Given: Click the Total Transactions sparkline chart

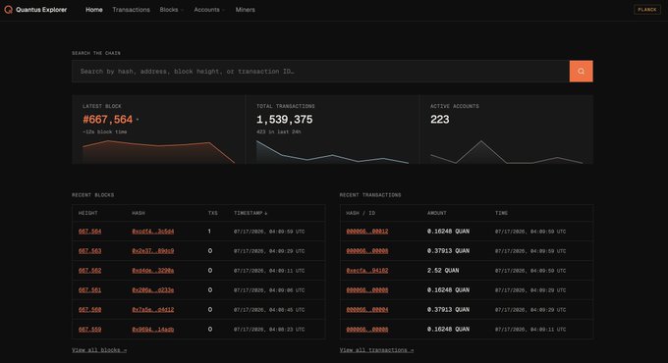Looking at the screenshot, I should [332, 152].
